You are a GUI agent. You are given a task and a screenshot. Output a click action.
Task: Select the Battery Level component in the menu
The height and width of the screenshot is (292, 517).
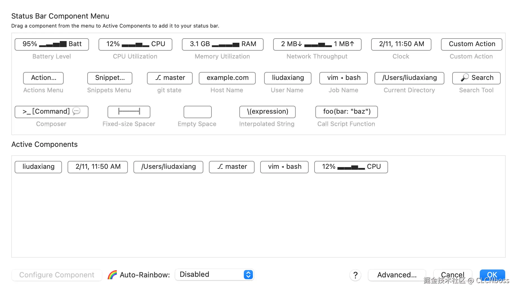click(x=52, y=44)
